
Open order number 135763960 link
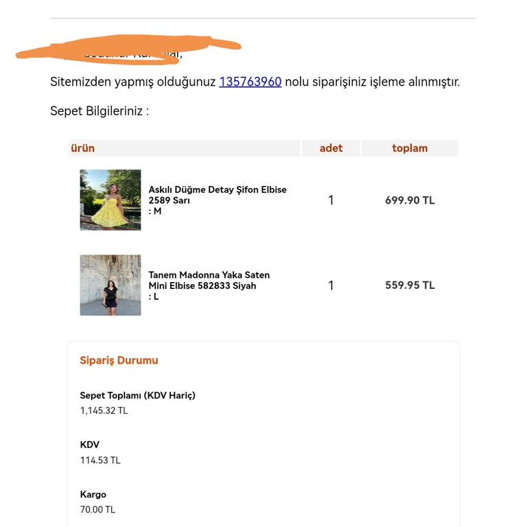pyautogui.click(x=250, y=82)
